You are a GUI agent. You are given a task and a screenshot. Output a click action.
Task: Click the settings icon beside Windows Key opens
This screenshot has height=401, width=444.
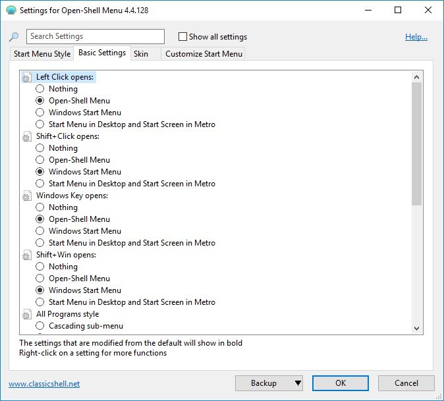27,196
